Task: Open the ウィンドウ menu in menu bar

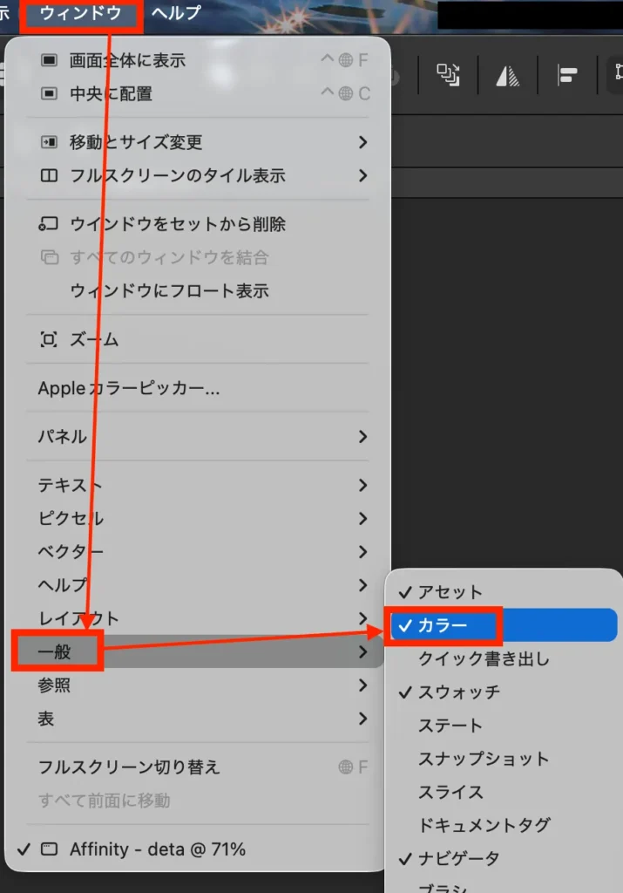Action: pos(81,12)
